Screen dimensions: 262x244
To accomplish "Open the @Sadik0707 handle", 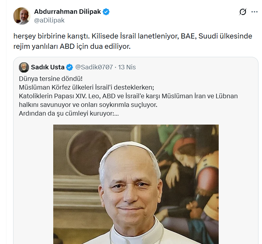I will tap(94, 67).
